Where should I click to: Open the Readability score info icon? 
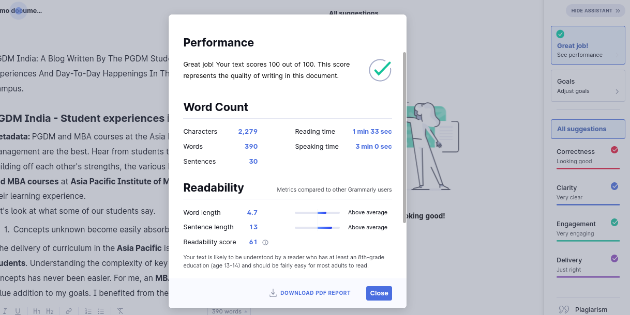tap(265, 242)
